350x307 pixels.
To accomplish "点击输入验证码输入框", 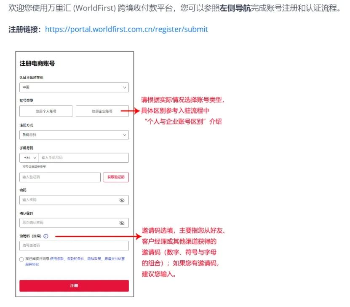I will [x=59, y=177].
